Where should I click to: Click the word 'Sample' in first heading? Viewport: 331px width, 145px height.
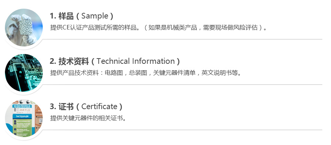(95, 16)
